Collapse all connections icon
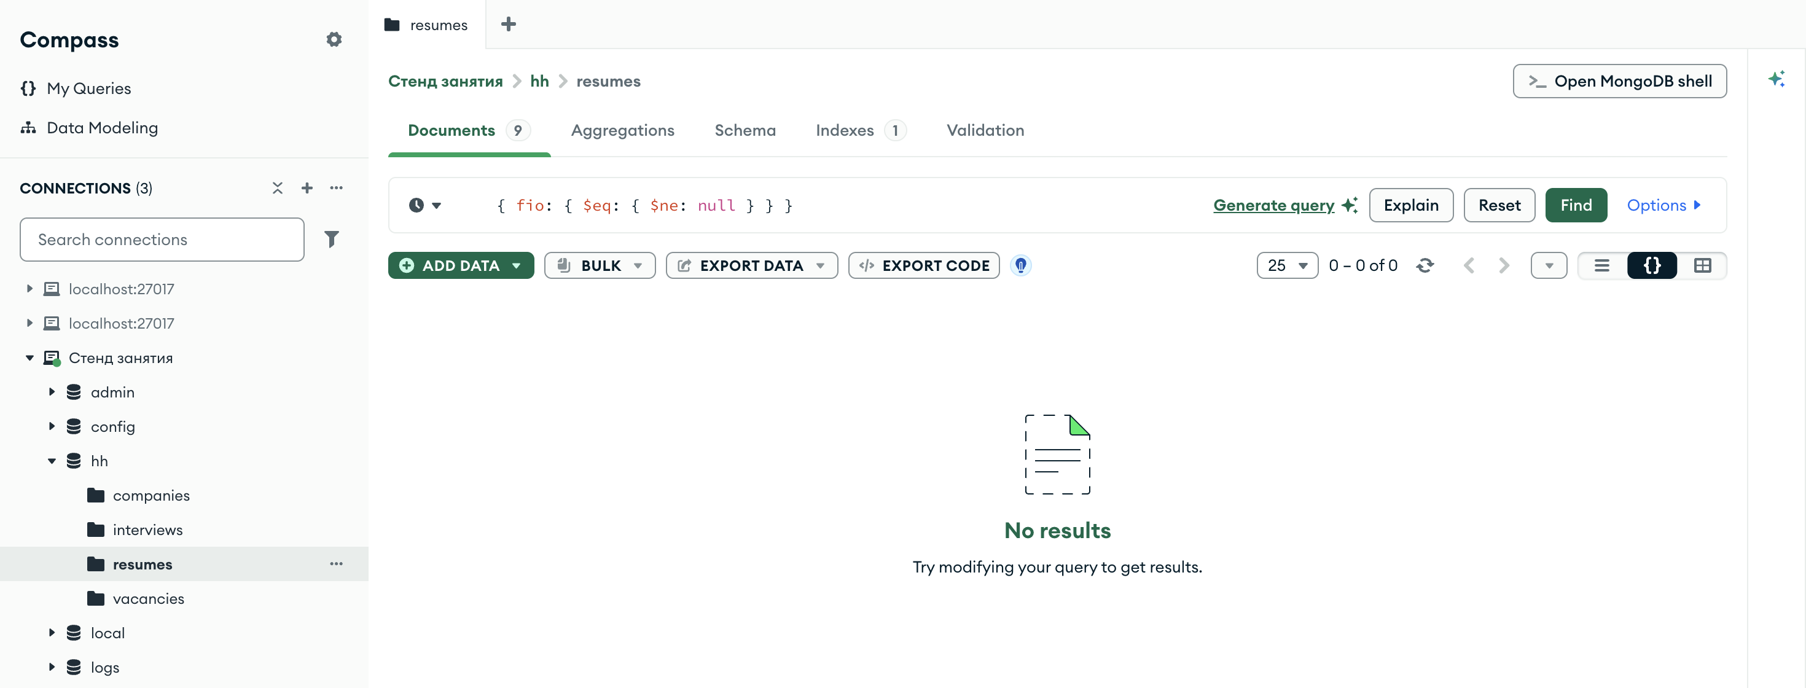1806x688 pixels. click(278, 188)
